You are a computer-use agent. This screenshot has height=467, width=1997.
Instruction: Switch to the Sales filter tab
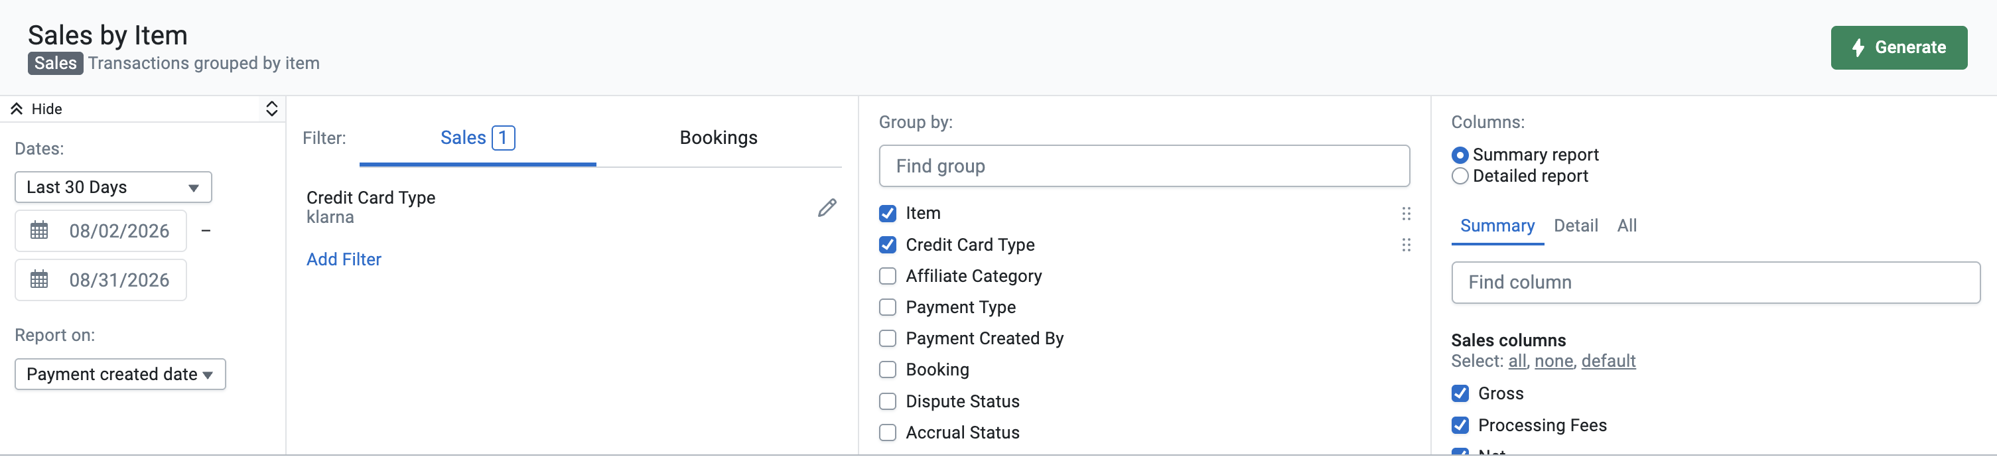[x=478, y=138]
